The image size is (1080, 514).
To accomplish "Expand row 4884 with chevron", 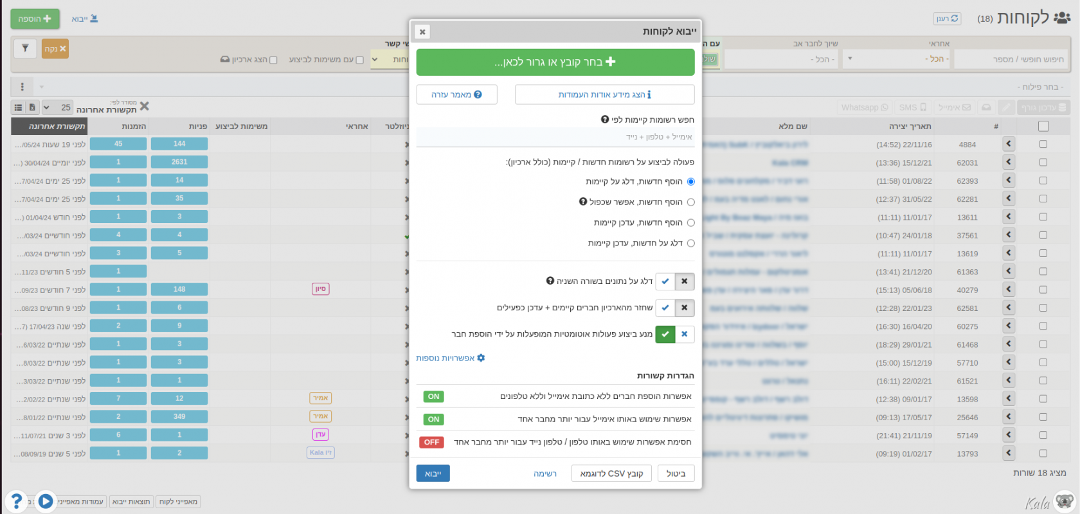I will (1008, 145).
